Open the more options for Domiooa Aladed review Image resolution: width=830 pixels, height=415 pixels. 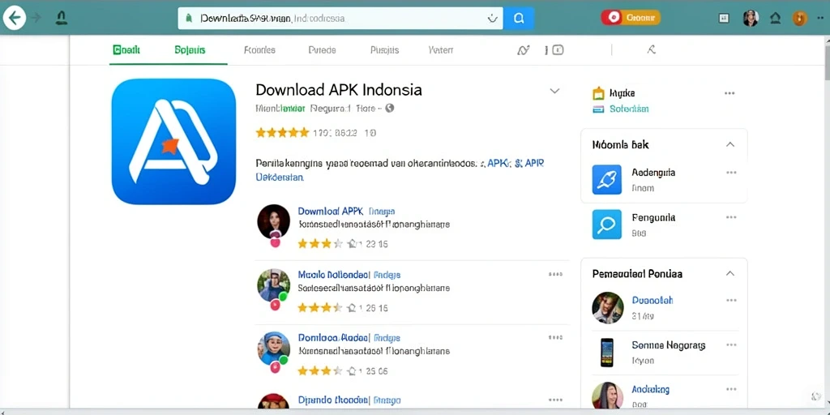555,336
